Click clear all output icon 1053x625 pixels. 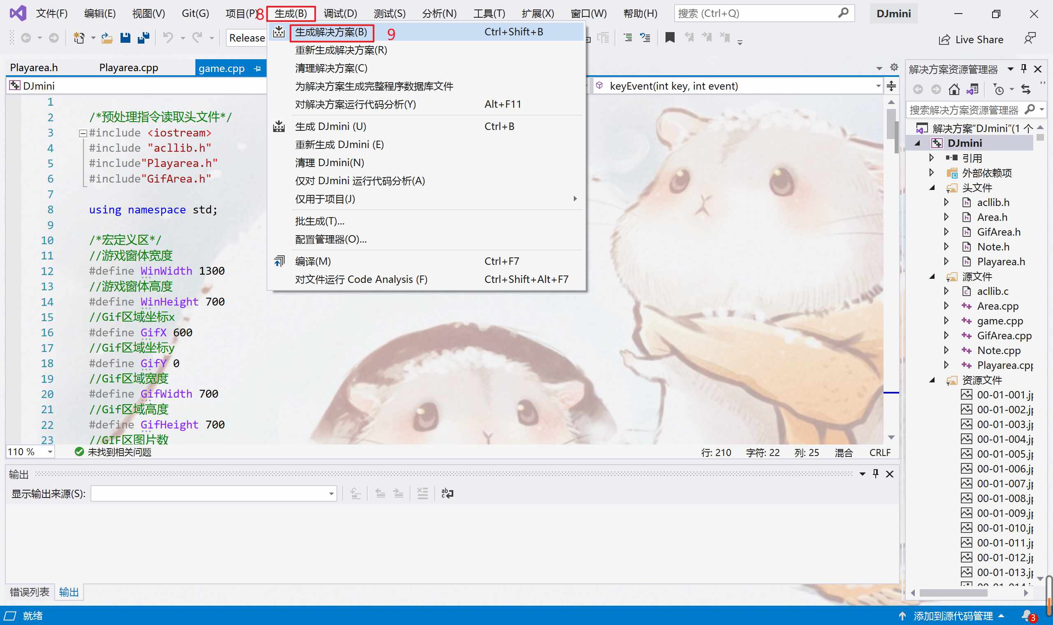422,493
